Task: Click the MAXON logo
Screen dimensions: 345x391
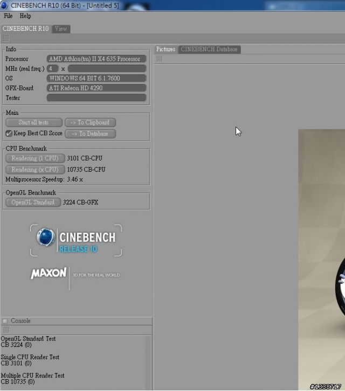Action: 49,273
